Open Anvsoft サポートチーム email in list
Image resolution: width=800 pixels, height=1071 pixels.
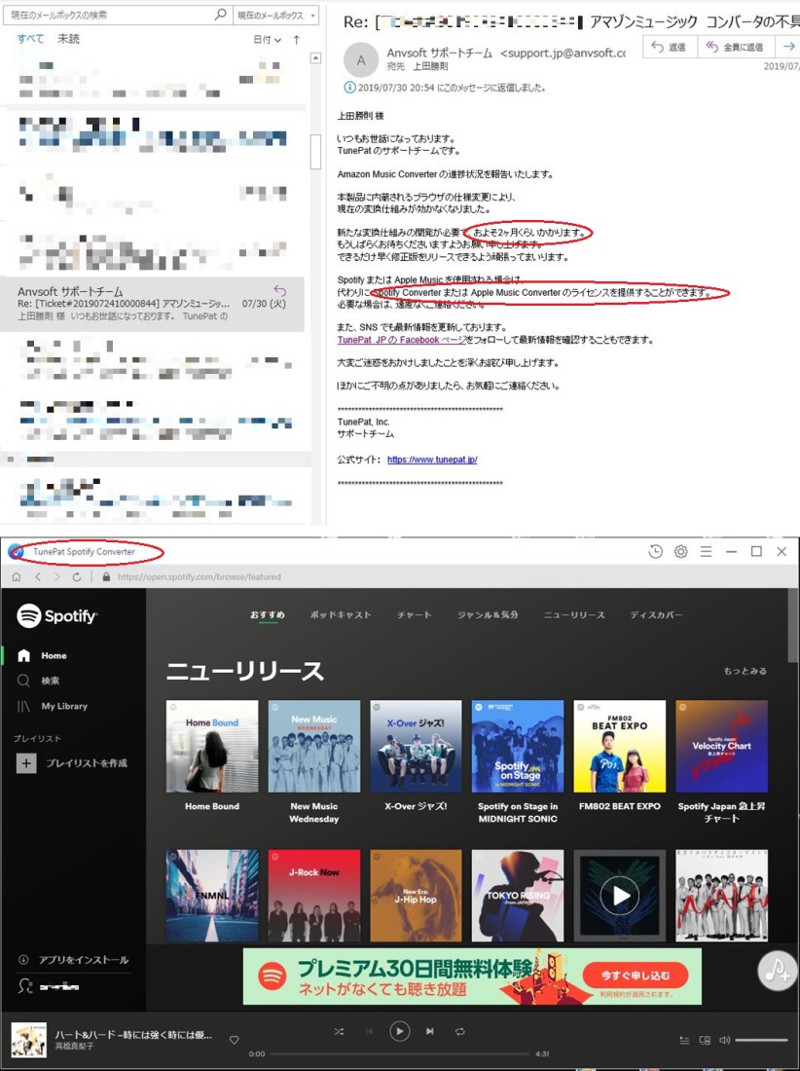tap(152, 304)
